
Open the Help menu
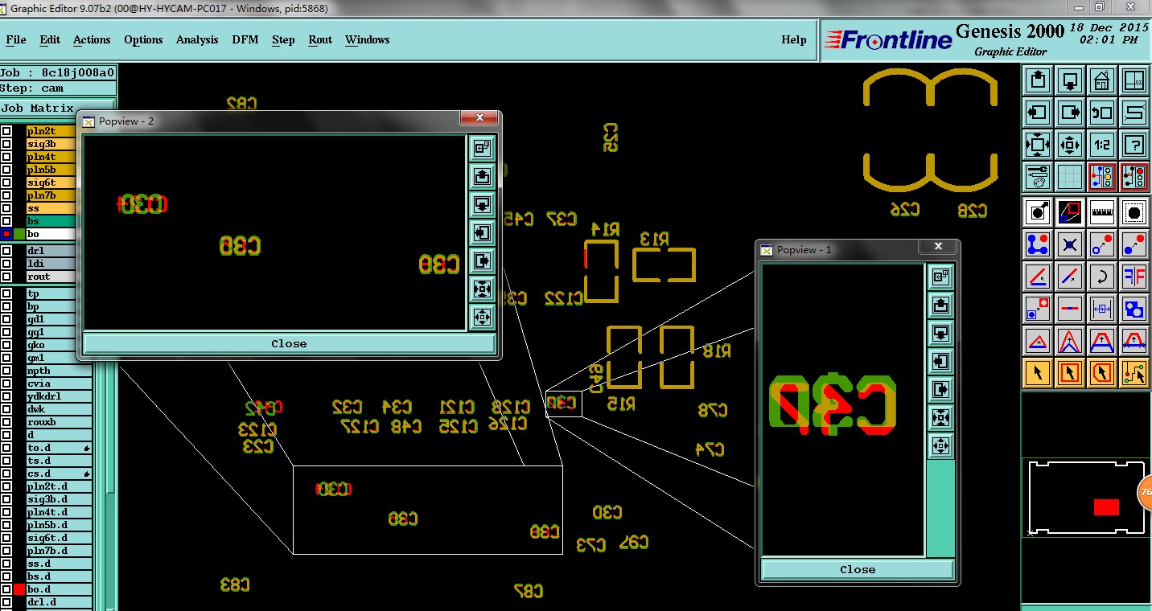click(x=794, y=39)
